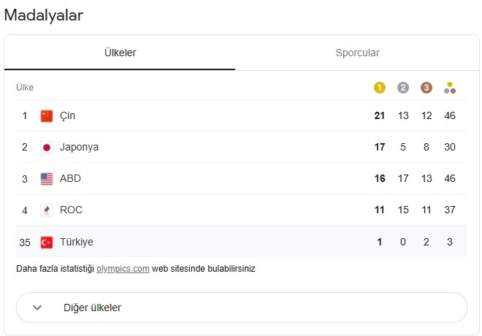
Task: Open the Japonya country row
Action: (x=242, y=147)
